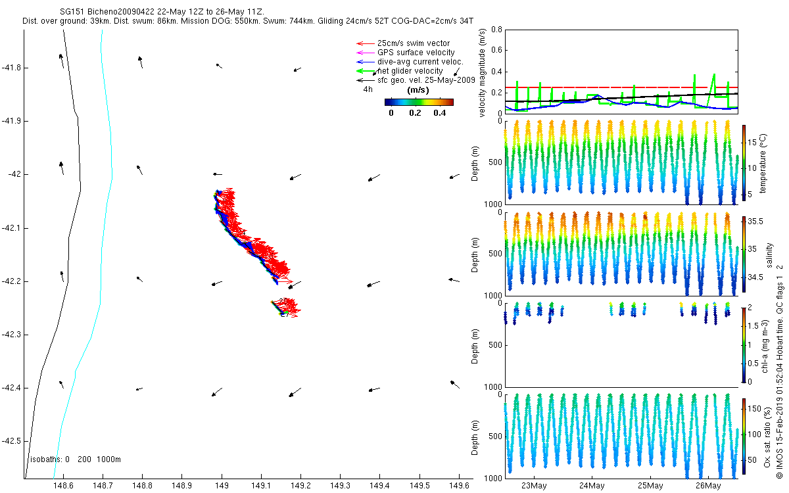
Task: Click the '149.1' longitude tick label
Action: pyautogui.click(x=261, y=486)
